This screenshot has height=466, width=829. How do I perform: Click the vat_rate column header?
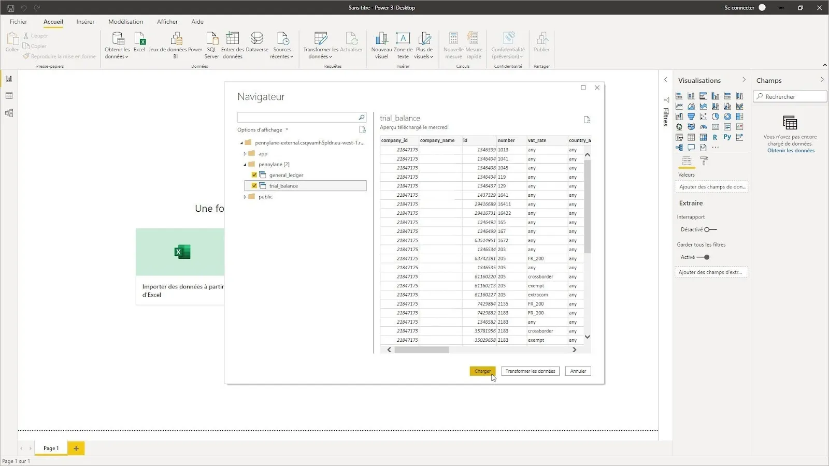pos(546,140)
